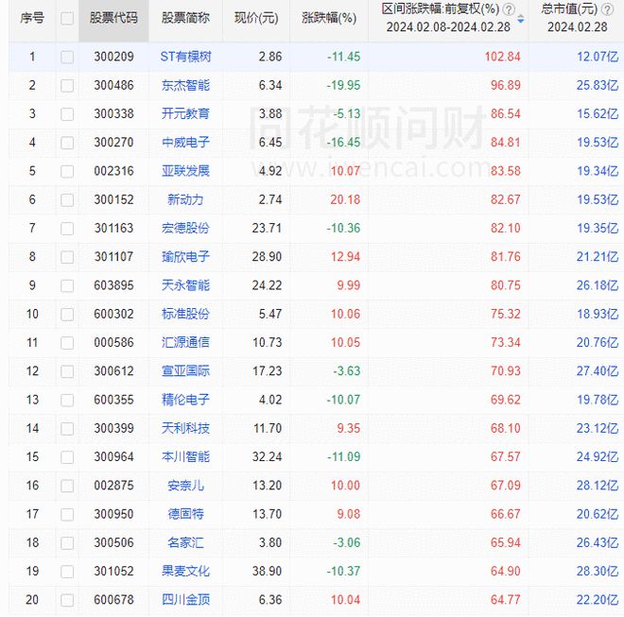Click price value 28.90
This screenshot has height=617, width=624.
267,257
